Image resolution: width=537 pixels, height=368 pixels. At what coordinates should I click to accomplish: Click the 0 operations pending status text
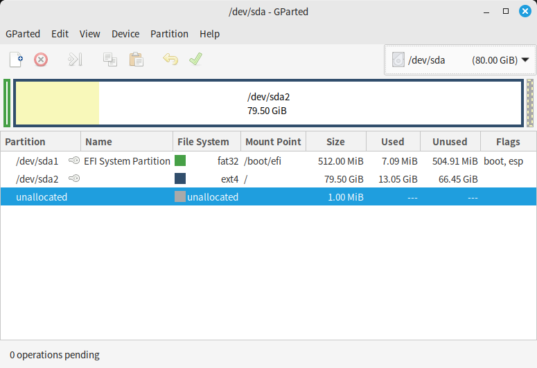pos(55,355)
